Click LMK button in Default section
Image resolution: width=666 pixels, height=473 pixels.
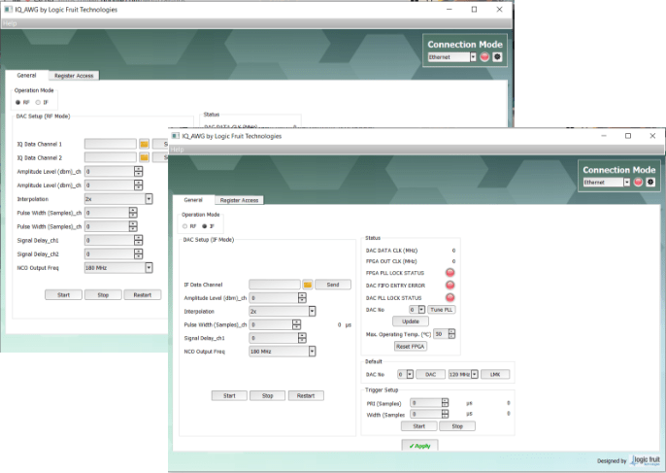click(x=495, y=374)
